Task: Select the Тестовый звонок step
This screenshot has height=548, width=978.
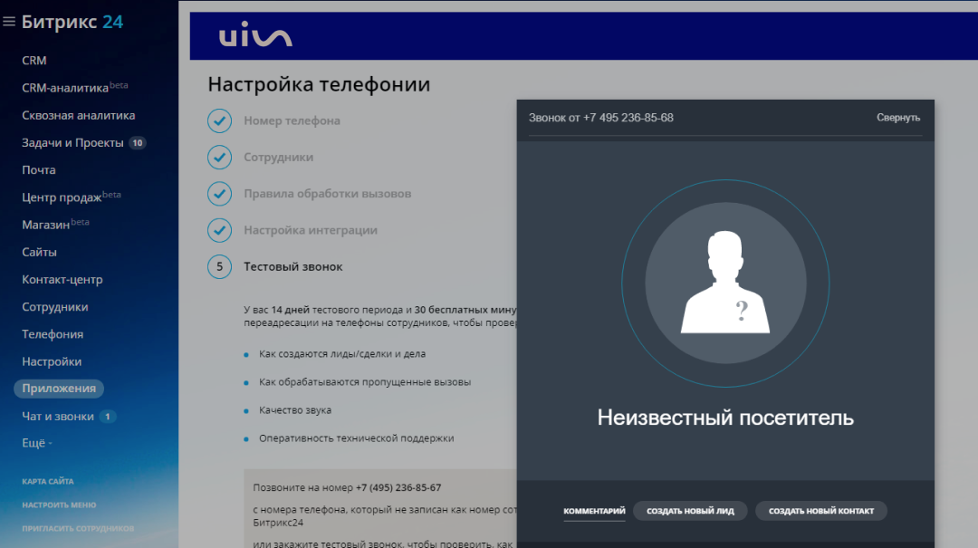Action: click(x=293, y=266)
